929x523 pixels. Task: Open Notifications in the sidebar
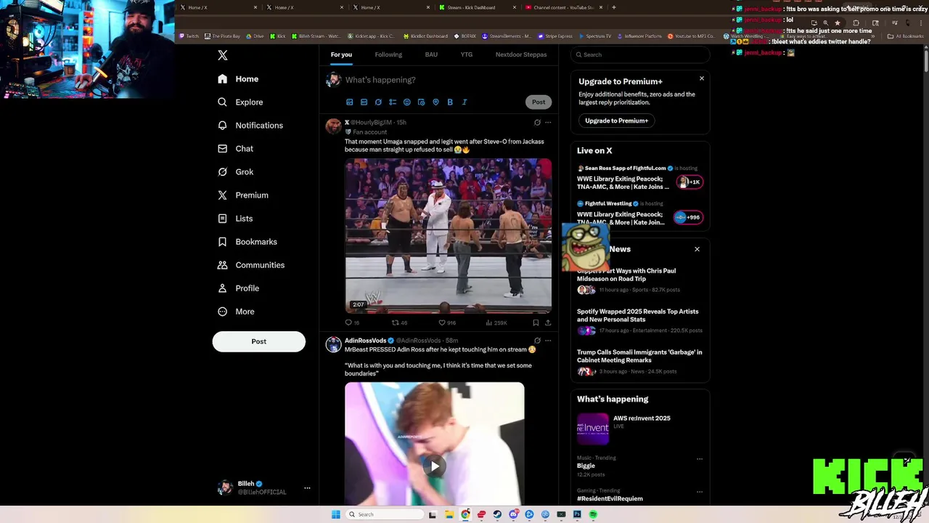click(x=250, y=125)
